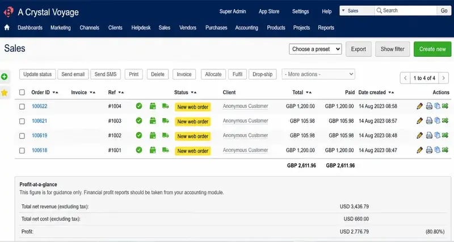Check the box for order 100619
454x242 pixels.
tap(22, 136)
